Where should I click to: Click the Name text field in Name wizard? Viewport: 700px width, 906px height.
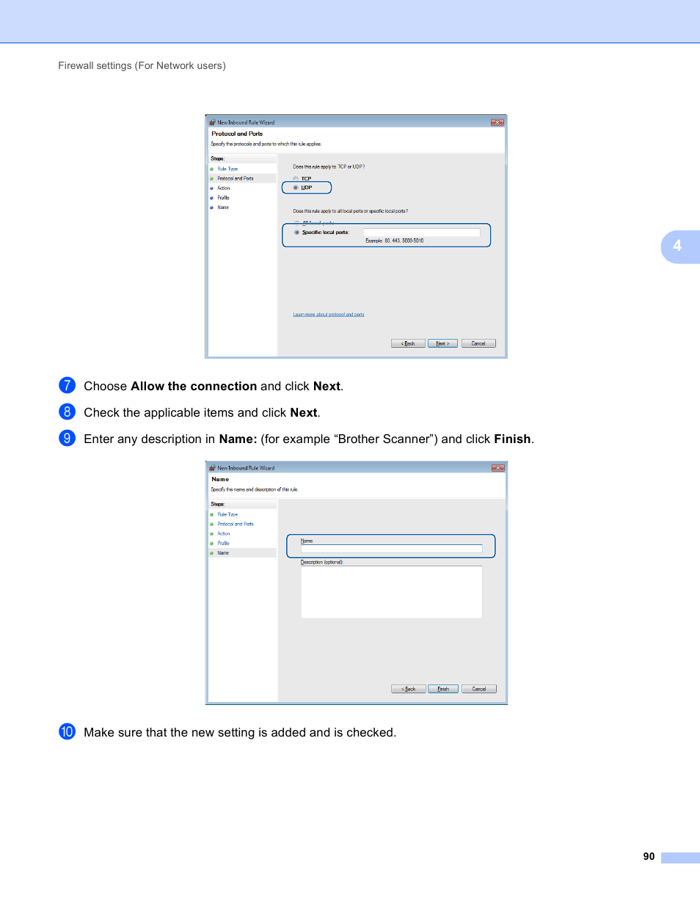click(x=391, y=549)
